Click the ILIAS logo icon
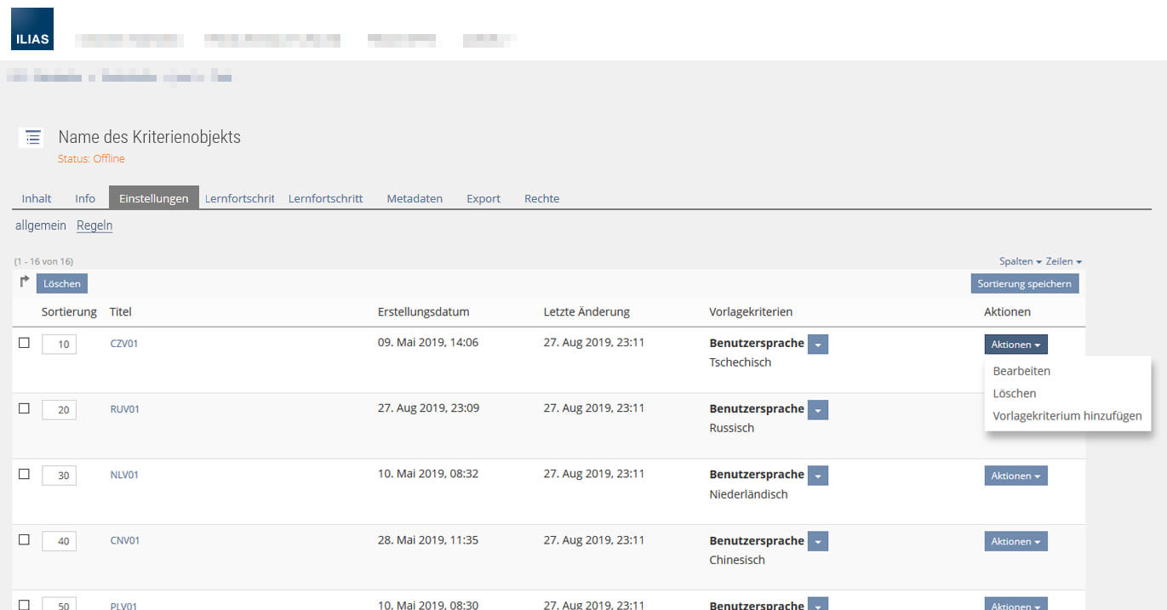Screen dimensions: 1167x610 pyautogui.click(x=32, y=29)
